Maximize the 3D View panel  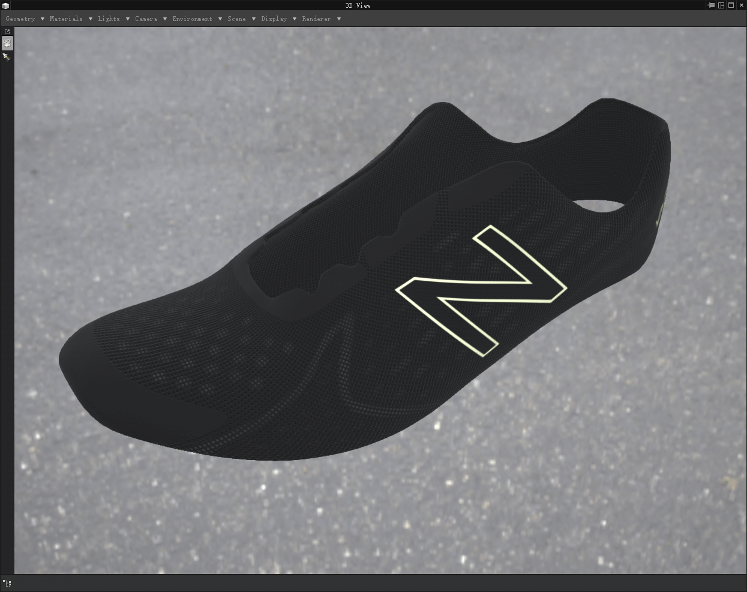click(x=731, y=5)
